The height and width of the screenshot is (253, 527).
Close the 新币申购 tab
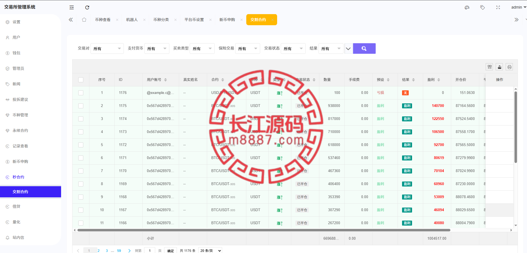(242, 20)
